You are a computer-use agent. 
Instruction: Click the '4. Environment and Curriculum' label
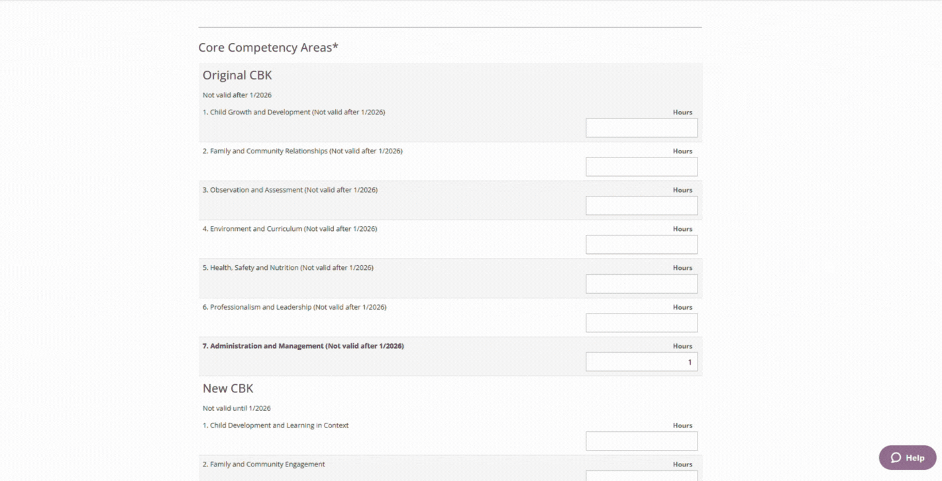click(289, 229)
